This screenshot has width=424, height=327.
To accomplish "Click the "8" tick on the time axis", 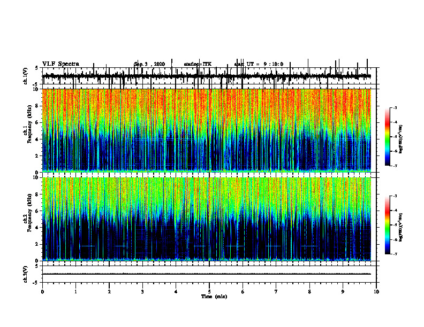I will [x=309, y=292].
